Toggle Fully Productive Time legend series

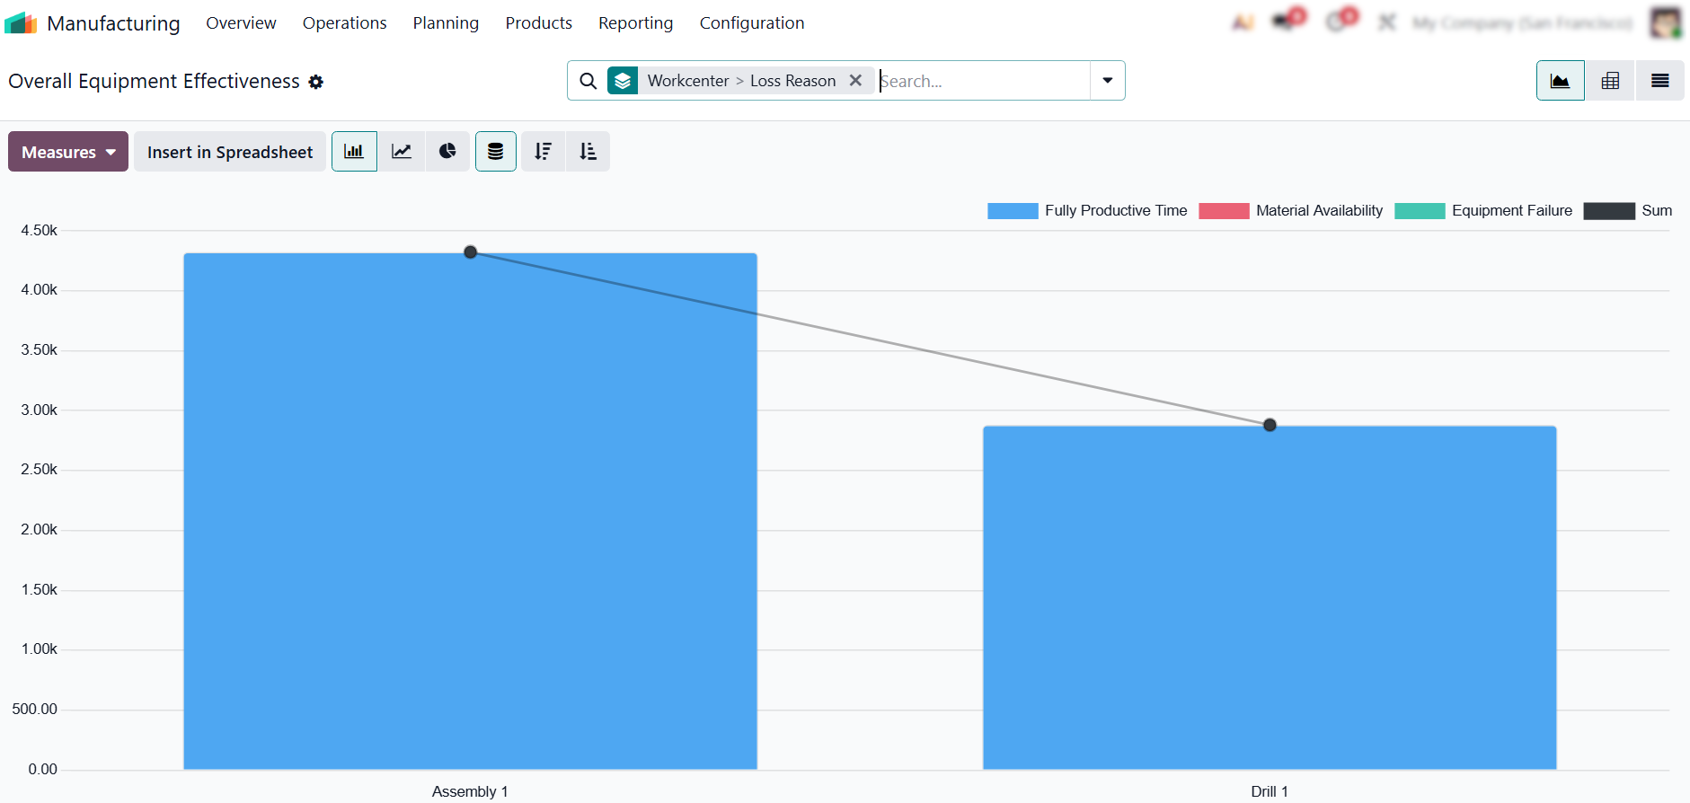[1114, 211]
